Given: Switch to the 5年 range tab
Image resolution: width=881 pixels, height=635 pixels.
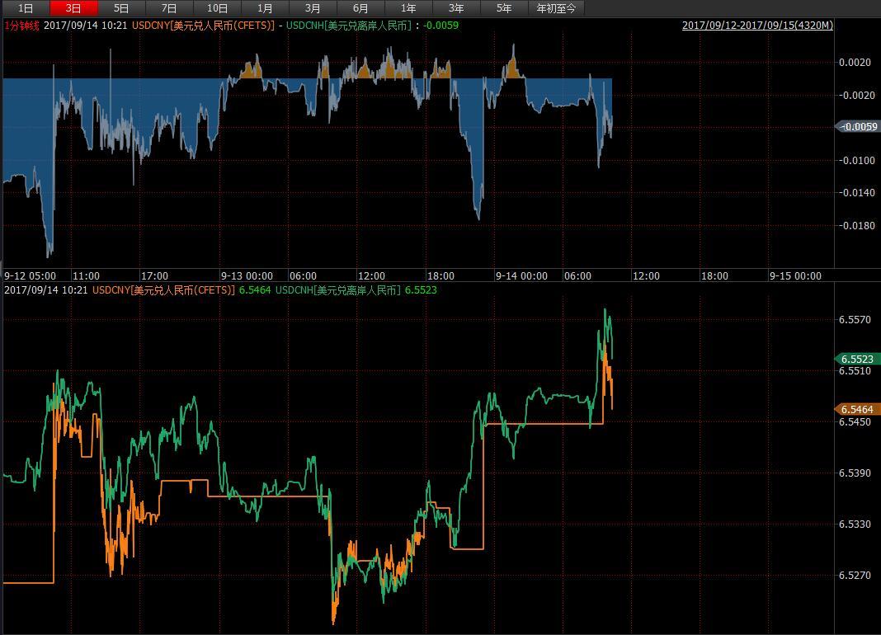Looking at the screenshot, I should click(504, 8).
